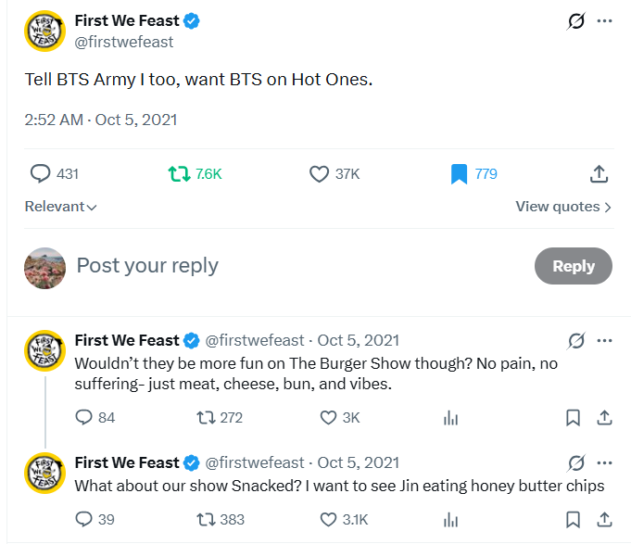Click the reply icon with 431 replies
This screenshot has height=544, width=631.
coord(41,173)
